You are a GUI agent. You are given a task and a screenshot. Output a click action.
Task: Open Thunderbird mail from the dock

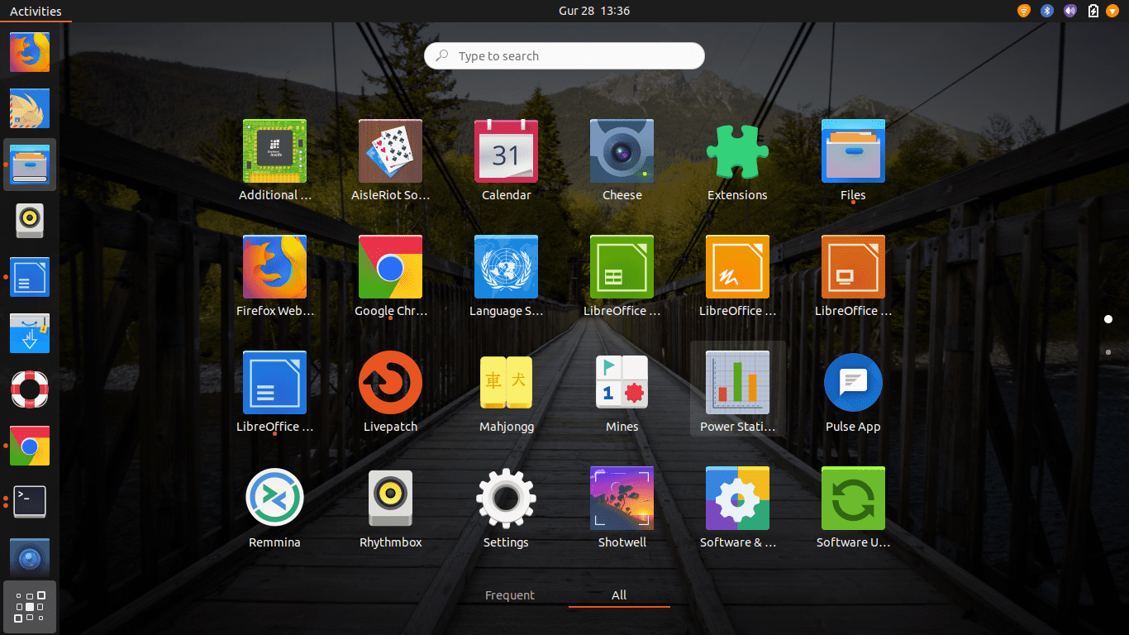(x=30, y=108)
